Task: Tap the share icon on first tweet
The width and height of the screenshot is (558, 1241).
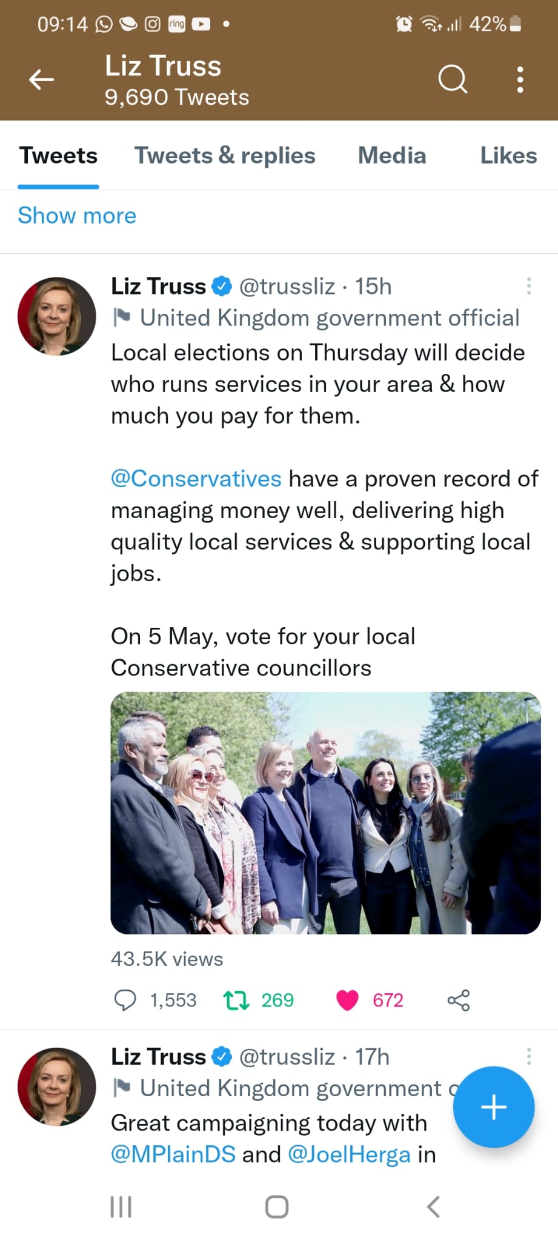Action: (459, 1000)
